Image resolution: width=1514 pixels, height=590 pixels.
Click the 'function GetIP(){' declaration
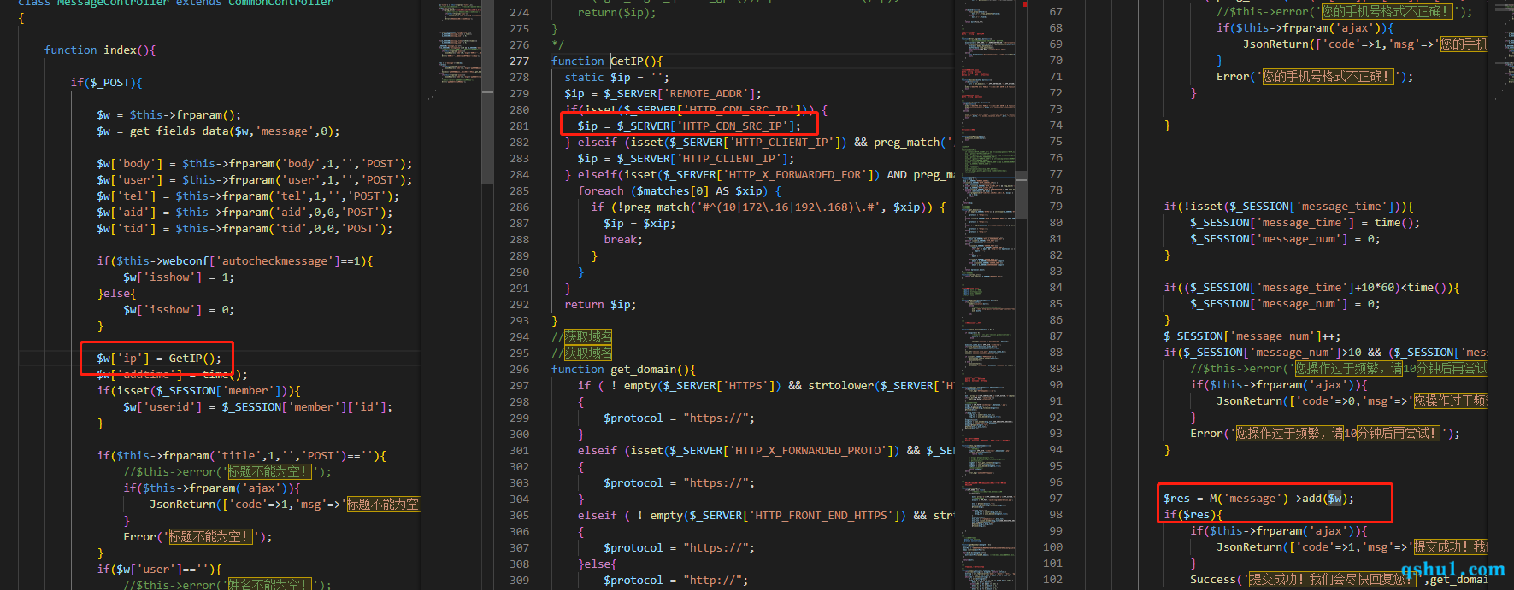pyautogui.click(x=607, y=61)
